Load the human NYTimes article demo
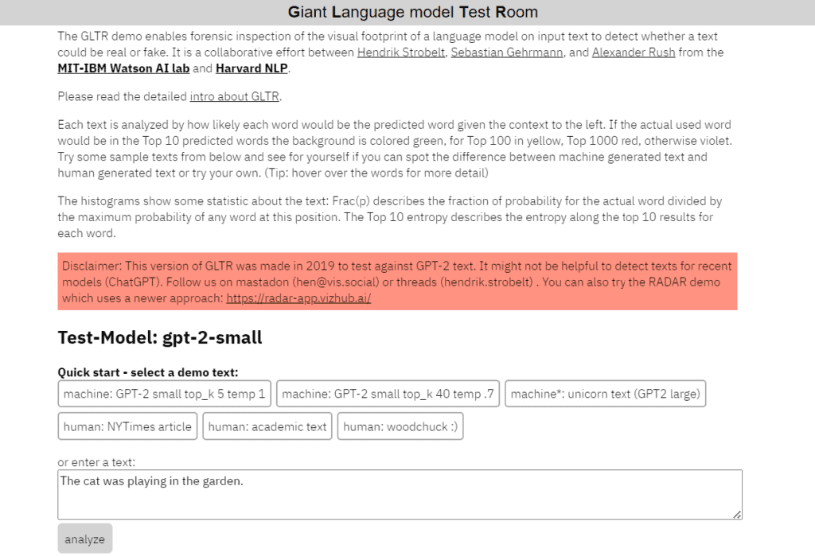Screen dimensions: 815x556 coord(127,426)
